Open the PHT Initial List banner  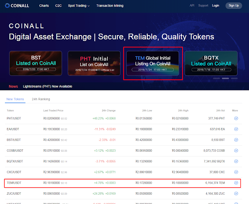(x=94, y=63)
